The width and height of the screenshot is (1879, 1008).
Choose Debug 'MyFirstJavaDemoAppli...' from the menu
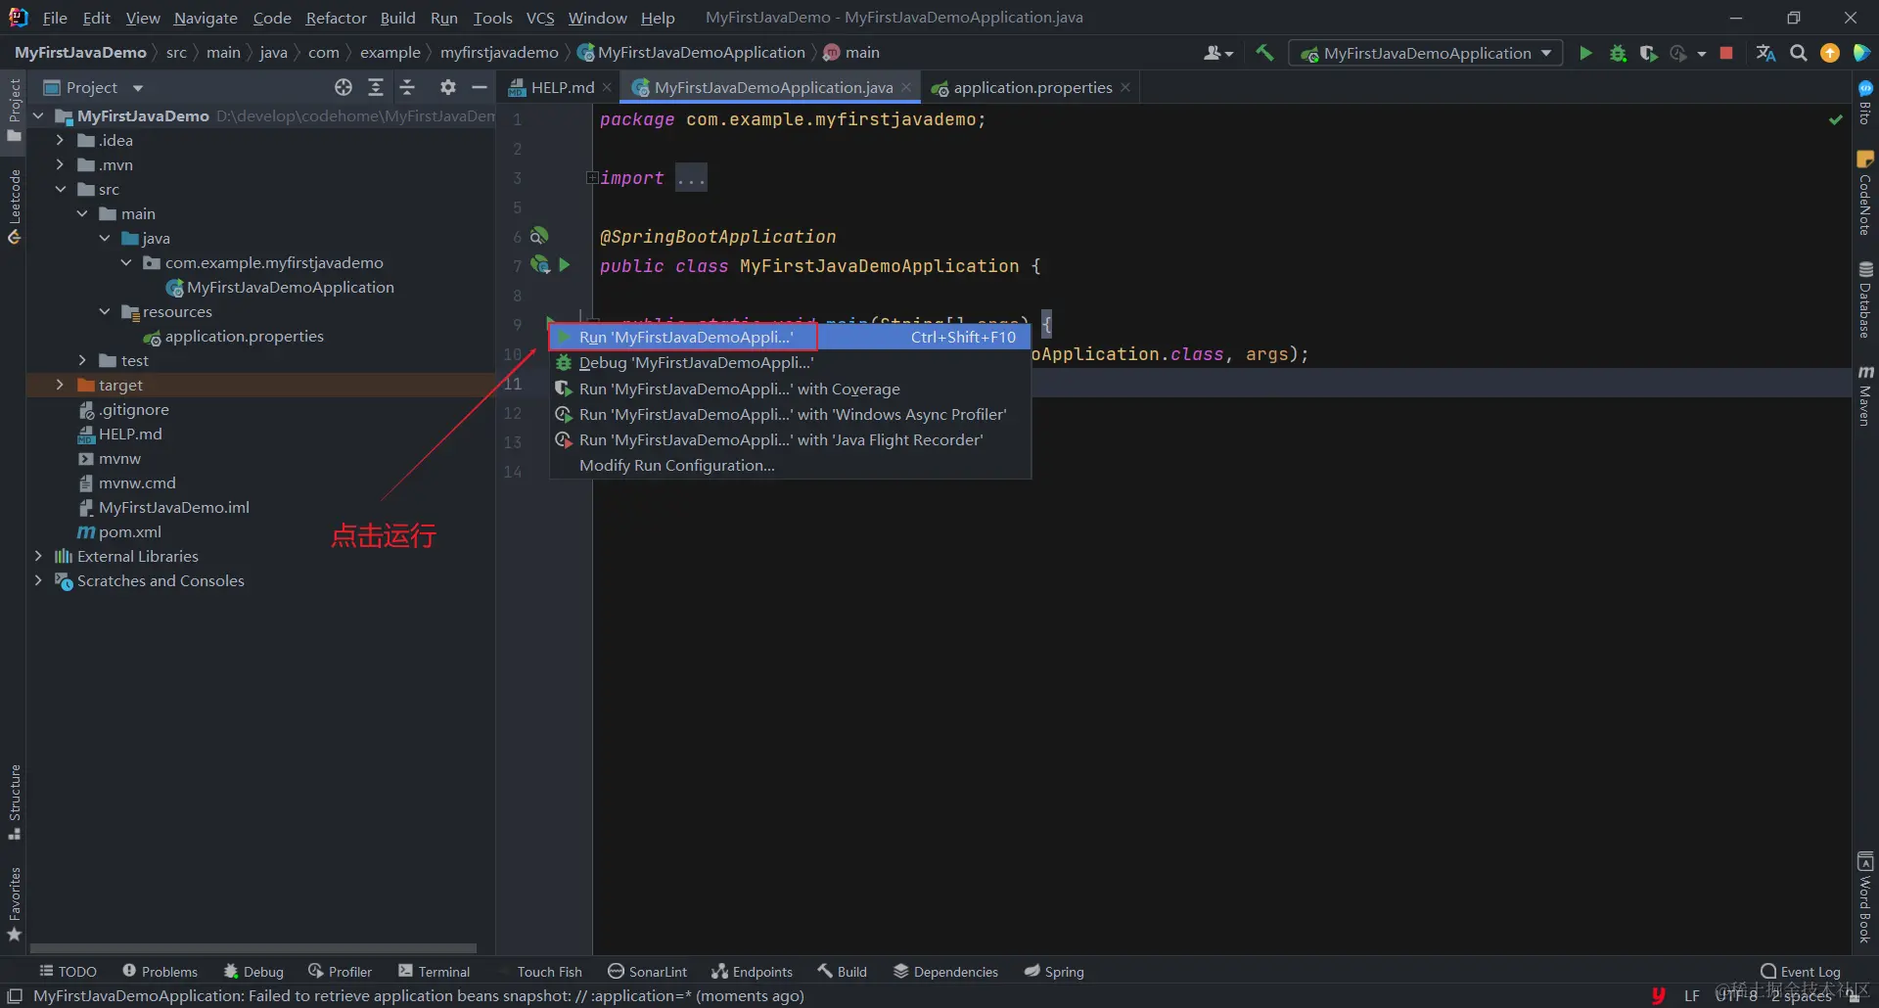[790, 362]
